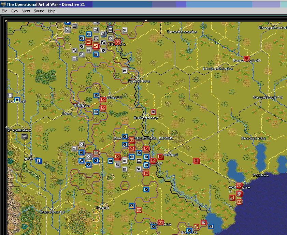This screenshot has height=235, width=287.
Task: Click the Novoukrainka label at map corner
Action: click(x=273, y=28)
